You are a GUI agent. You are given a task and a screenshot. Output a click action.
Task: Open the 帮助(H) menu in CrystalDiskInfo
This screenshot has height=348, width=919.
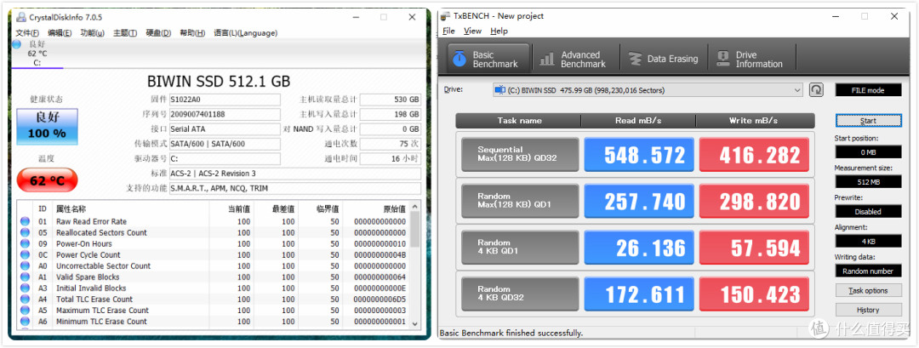point(192,33)
